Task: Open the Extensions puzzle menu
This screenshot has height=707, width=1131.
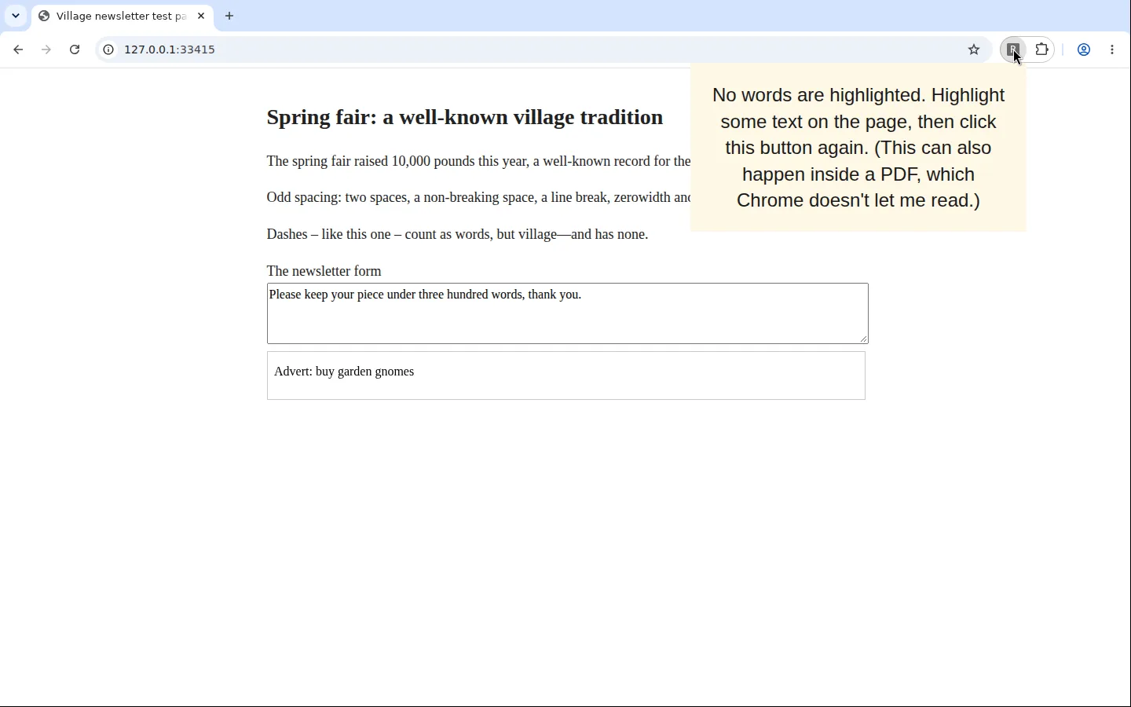Action: coord(1042,49)
